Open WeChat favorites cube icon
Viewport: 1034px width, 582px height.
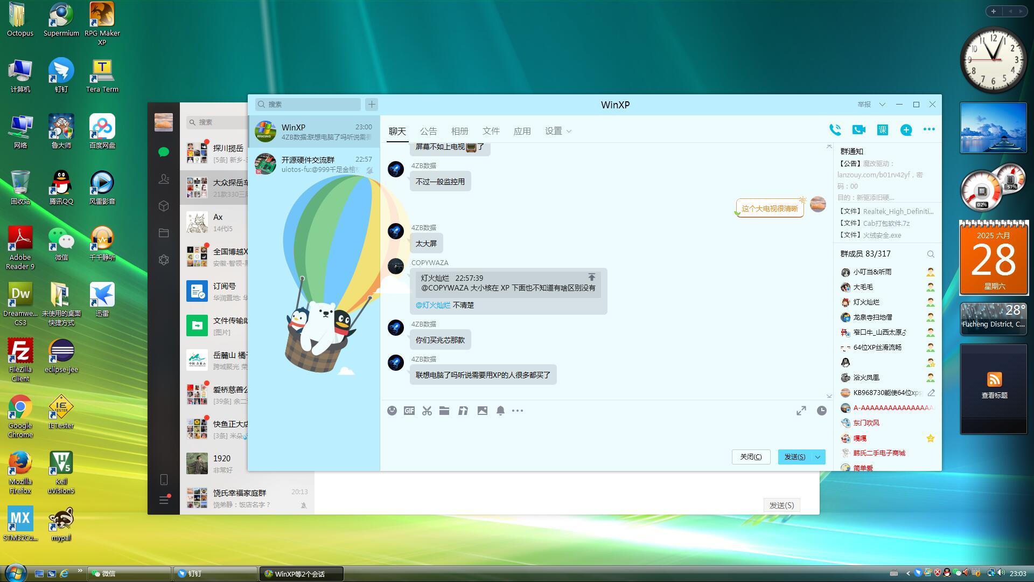tap(164, 206)
